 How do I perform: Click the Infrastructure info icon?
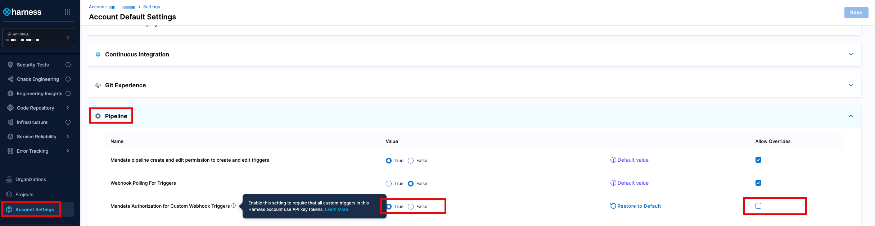[68, 122]
